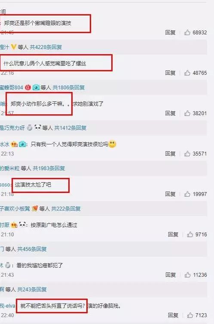View the 共243条回复 replies
This screenshot has height=324, width=214.
[32, 289]
